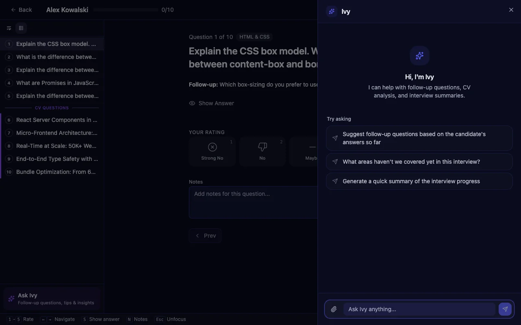Image resolution: width=521 pixels, height=325 pixels.
Task: Click the Ask Ivy anything input field
Action: (x=419, y=309)
